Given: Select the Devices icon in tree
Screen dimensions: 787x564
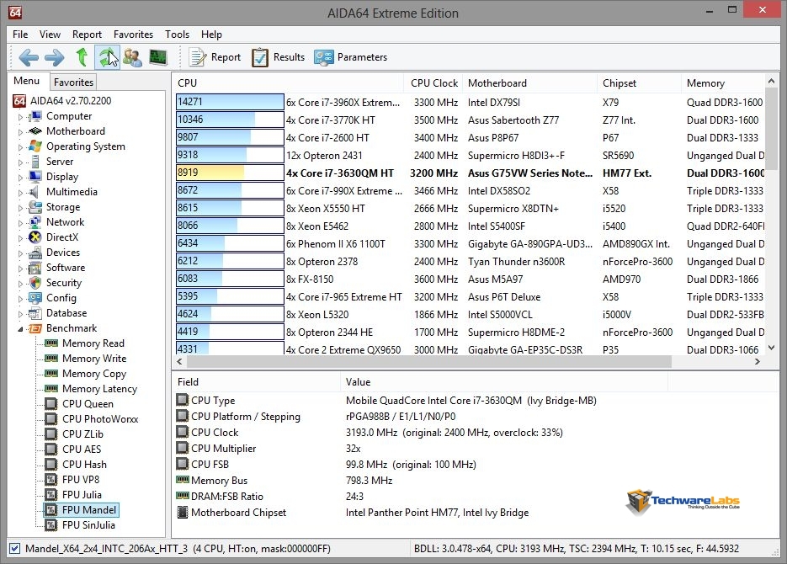Looking at the screenshot, I should (x=35, y=253).
